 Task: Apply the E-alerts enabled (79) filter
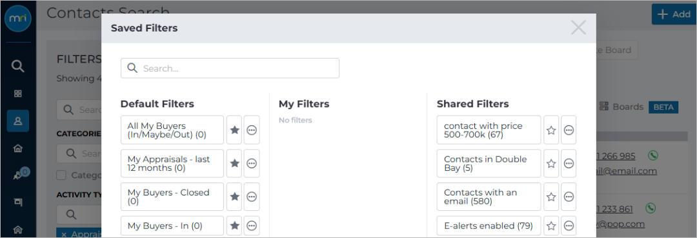pyautogui.click(x=489, y=226)
